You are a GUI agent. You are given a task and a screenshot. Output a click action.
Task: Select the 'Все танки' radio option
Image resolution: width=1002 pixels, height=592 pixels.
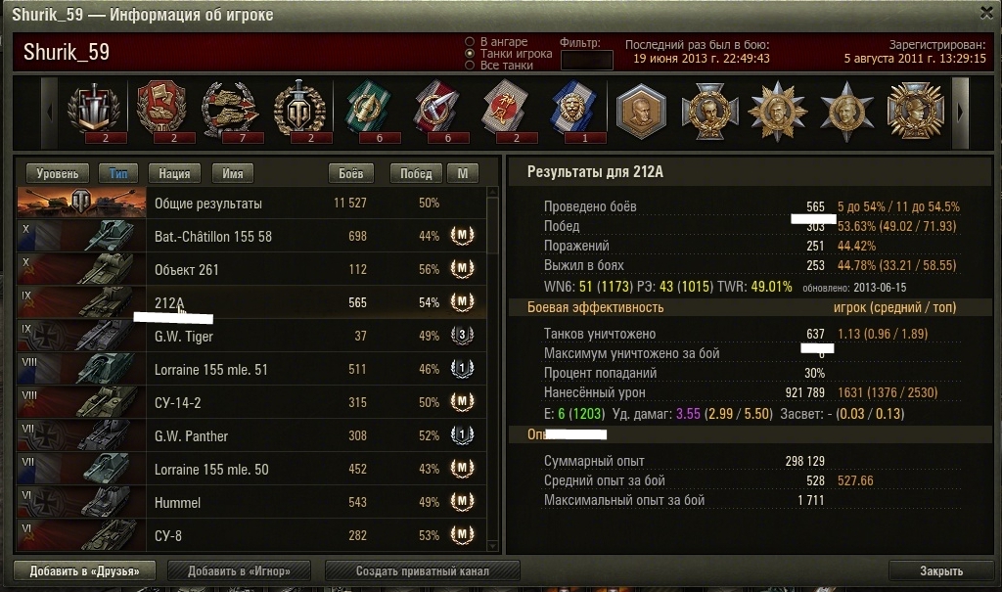[470, 66]
